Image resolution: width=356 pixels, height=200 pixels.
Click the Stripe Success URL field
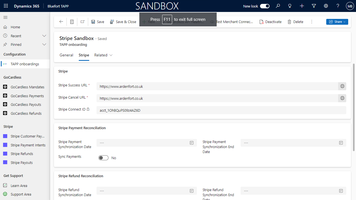coord(217,86)
